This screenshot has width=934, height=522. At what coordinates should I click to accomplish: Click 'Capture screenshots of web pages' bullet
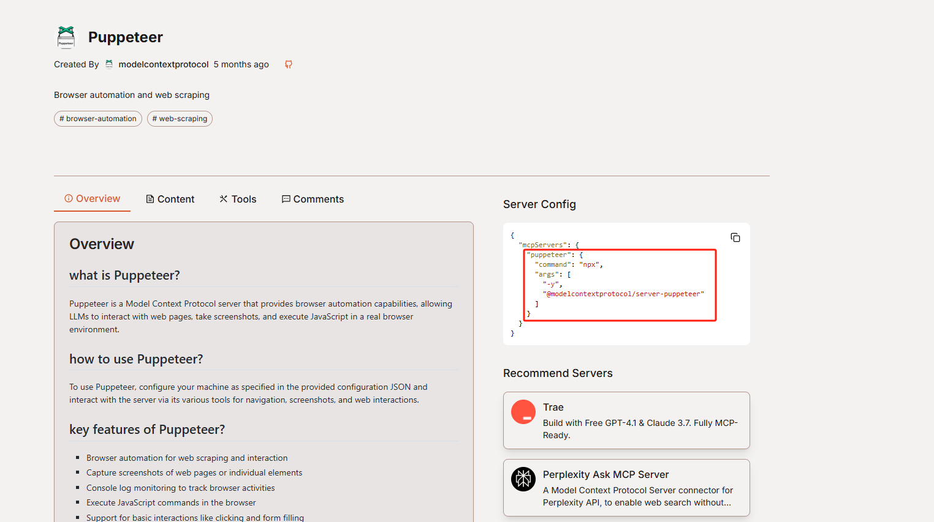[x=194, y=472]
